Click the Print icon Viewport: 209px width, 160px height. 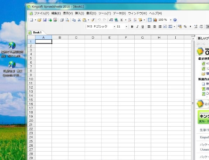[62, 20]
